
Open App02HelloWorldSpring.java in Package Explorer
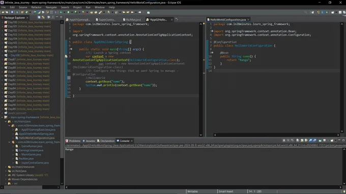[36, 134]
